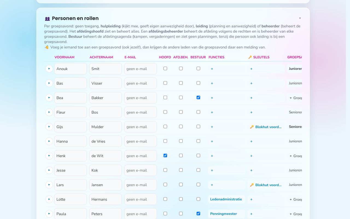Uncheck Bestuur for Paula Peters
The height and width of the screenshot is (219, 350).
tap(198, 214)
